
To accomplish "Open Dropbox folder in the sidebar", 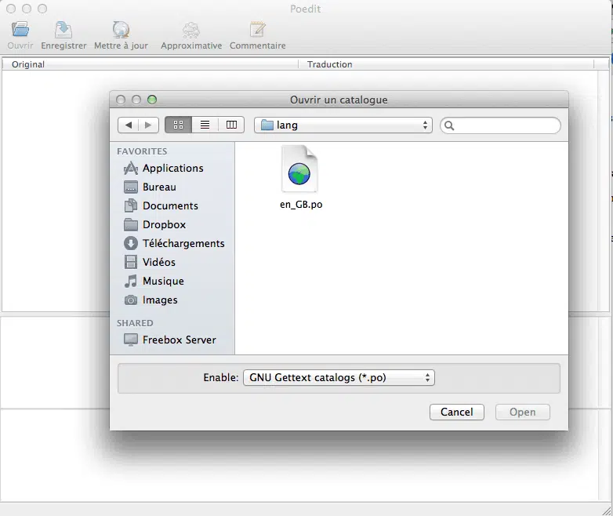I will pos(164,224).
